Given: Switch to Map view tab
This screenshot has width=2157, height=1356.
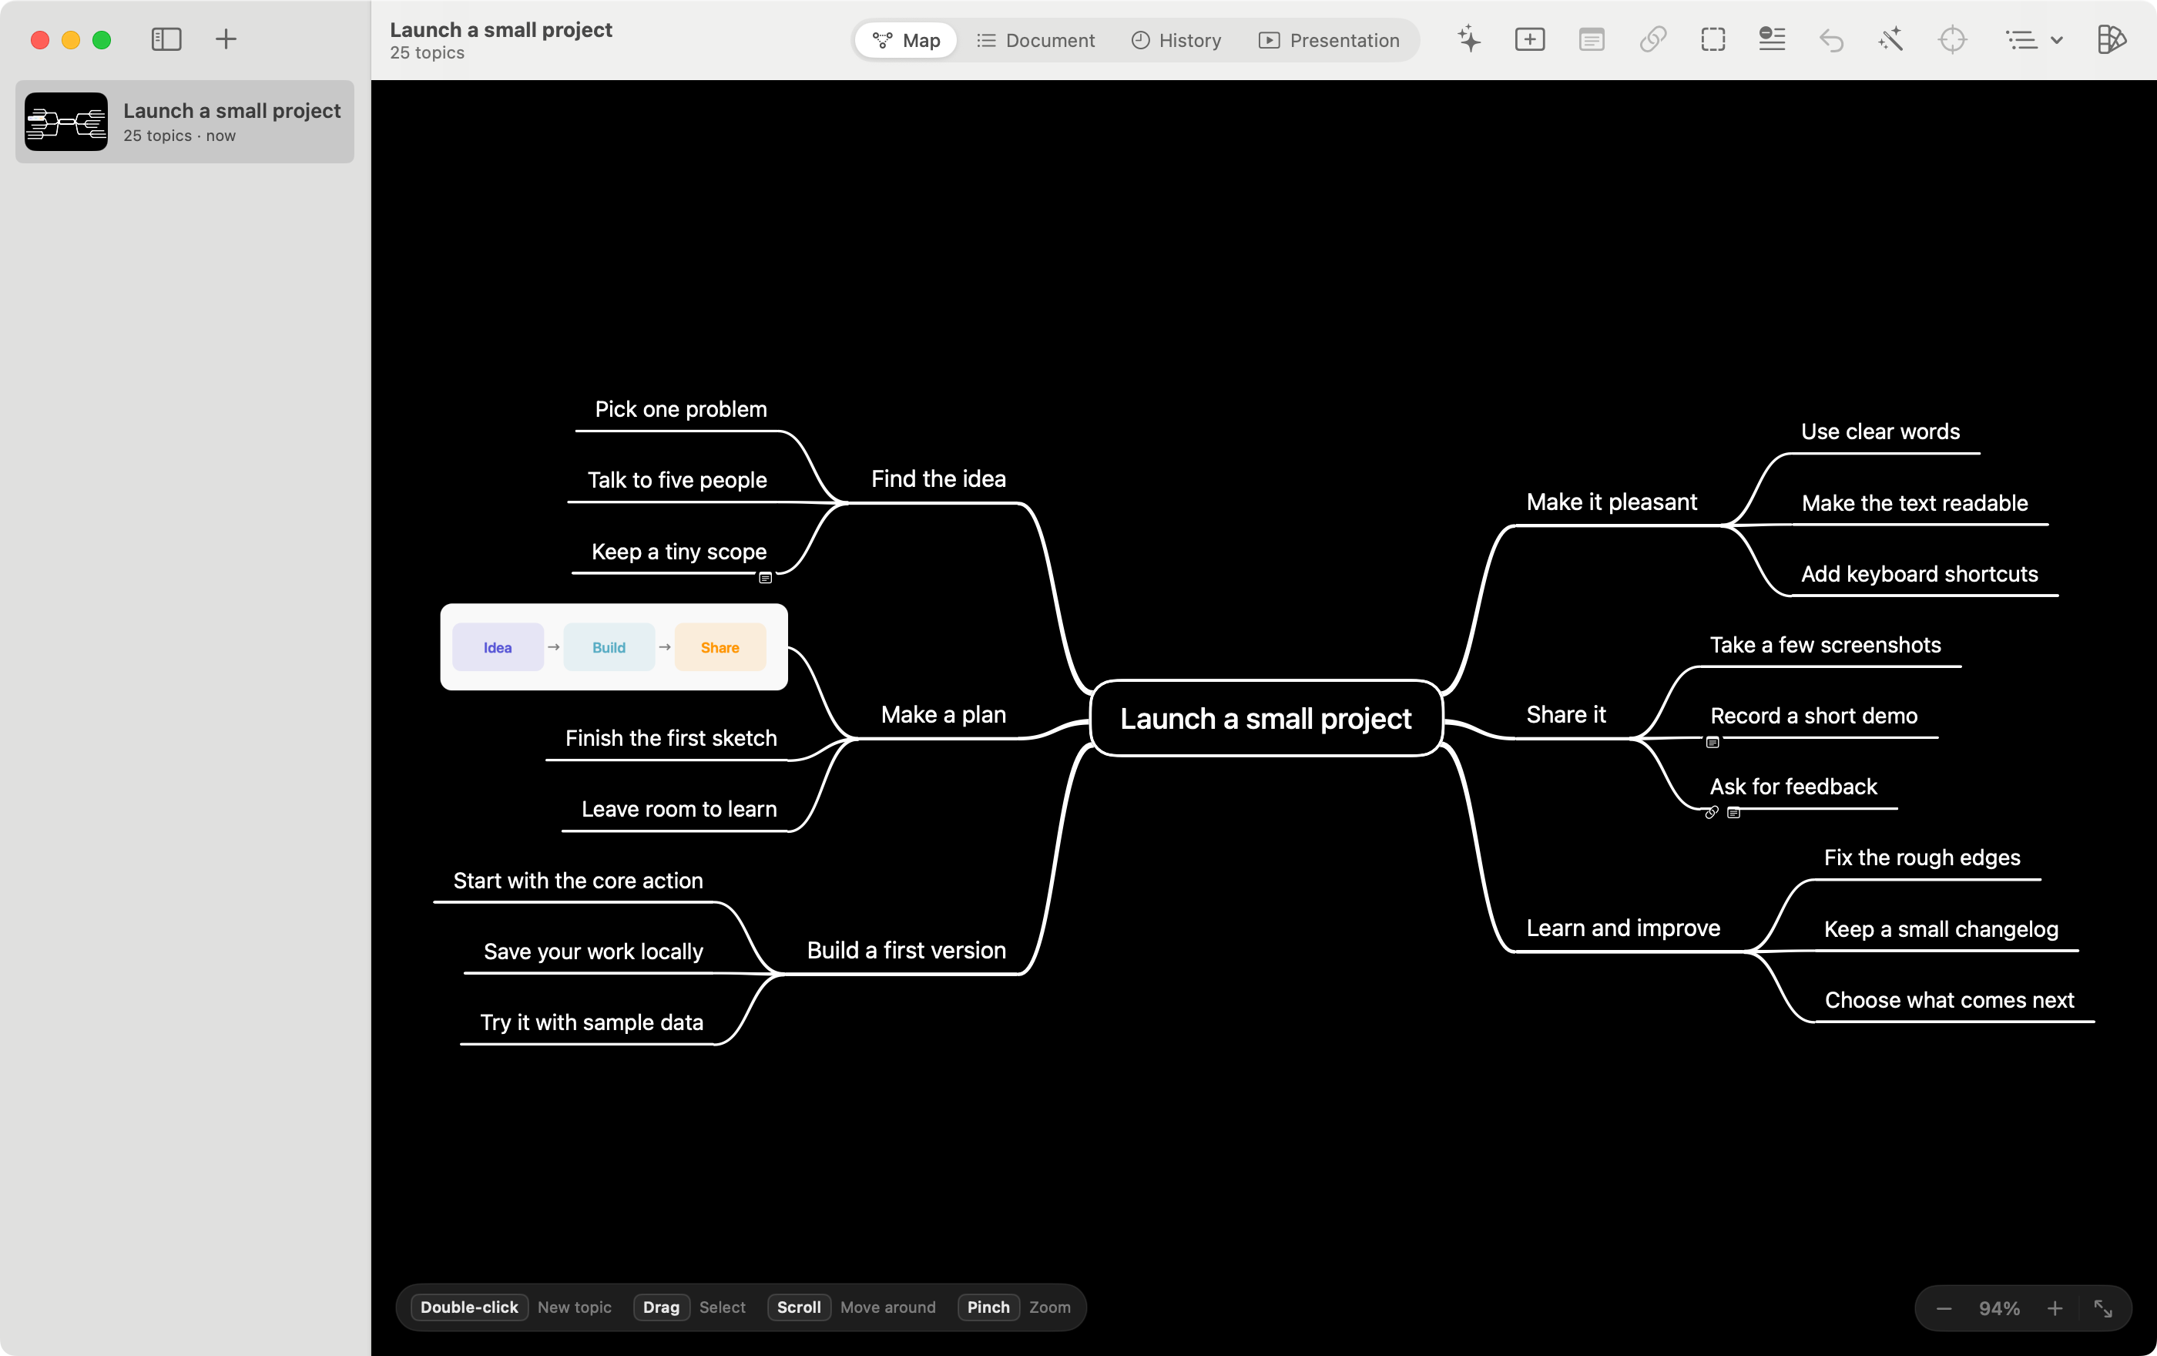Looking at the screenshot, I should pyautogui.click(x=906, y=40).
